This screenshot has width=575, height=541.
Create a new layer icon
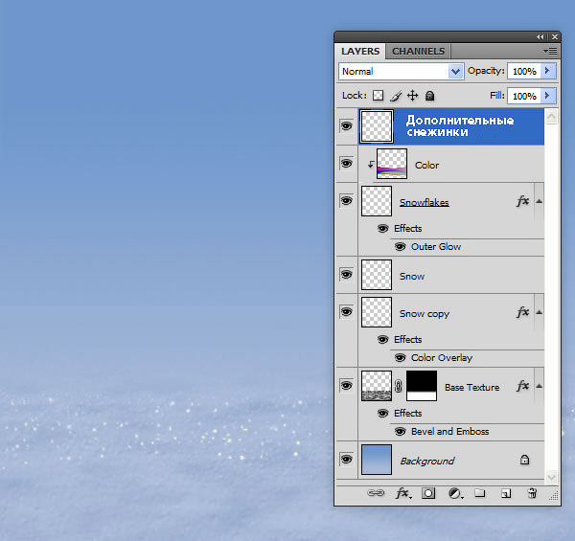point(506,494)
